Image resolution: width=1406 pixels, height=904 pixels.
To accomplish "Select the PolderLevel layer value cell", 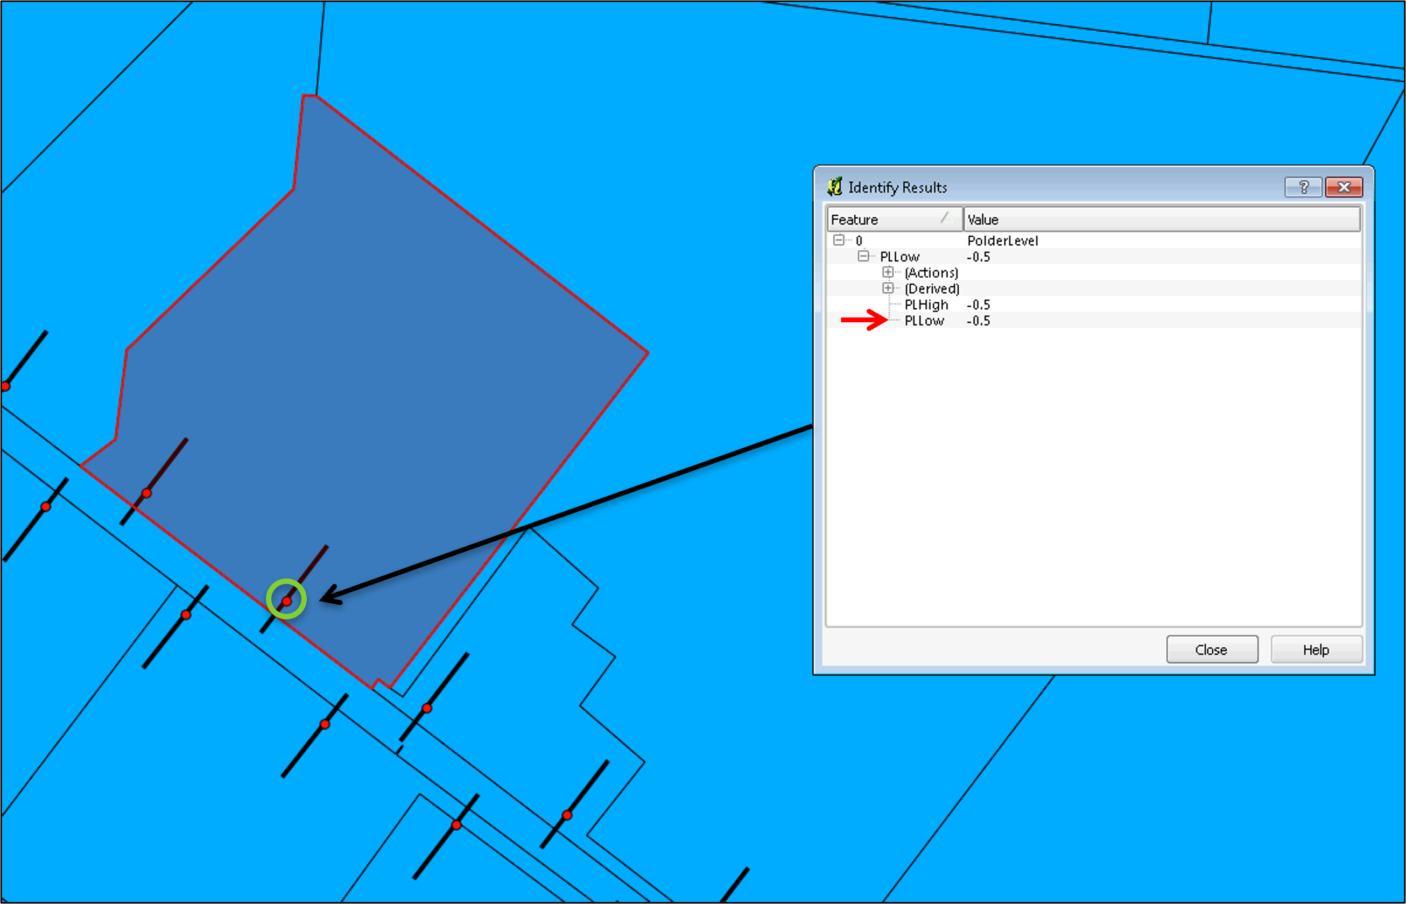I will (x=1002, y=241).
